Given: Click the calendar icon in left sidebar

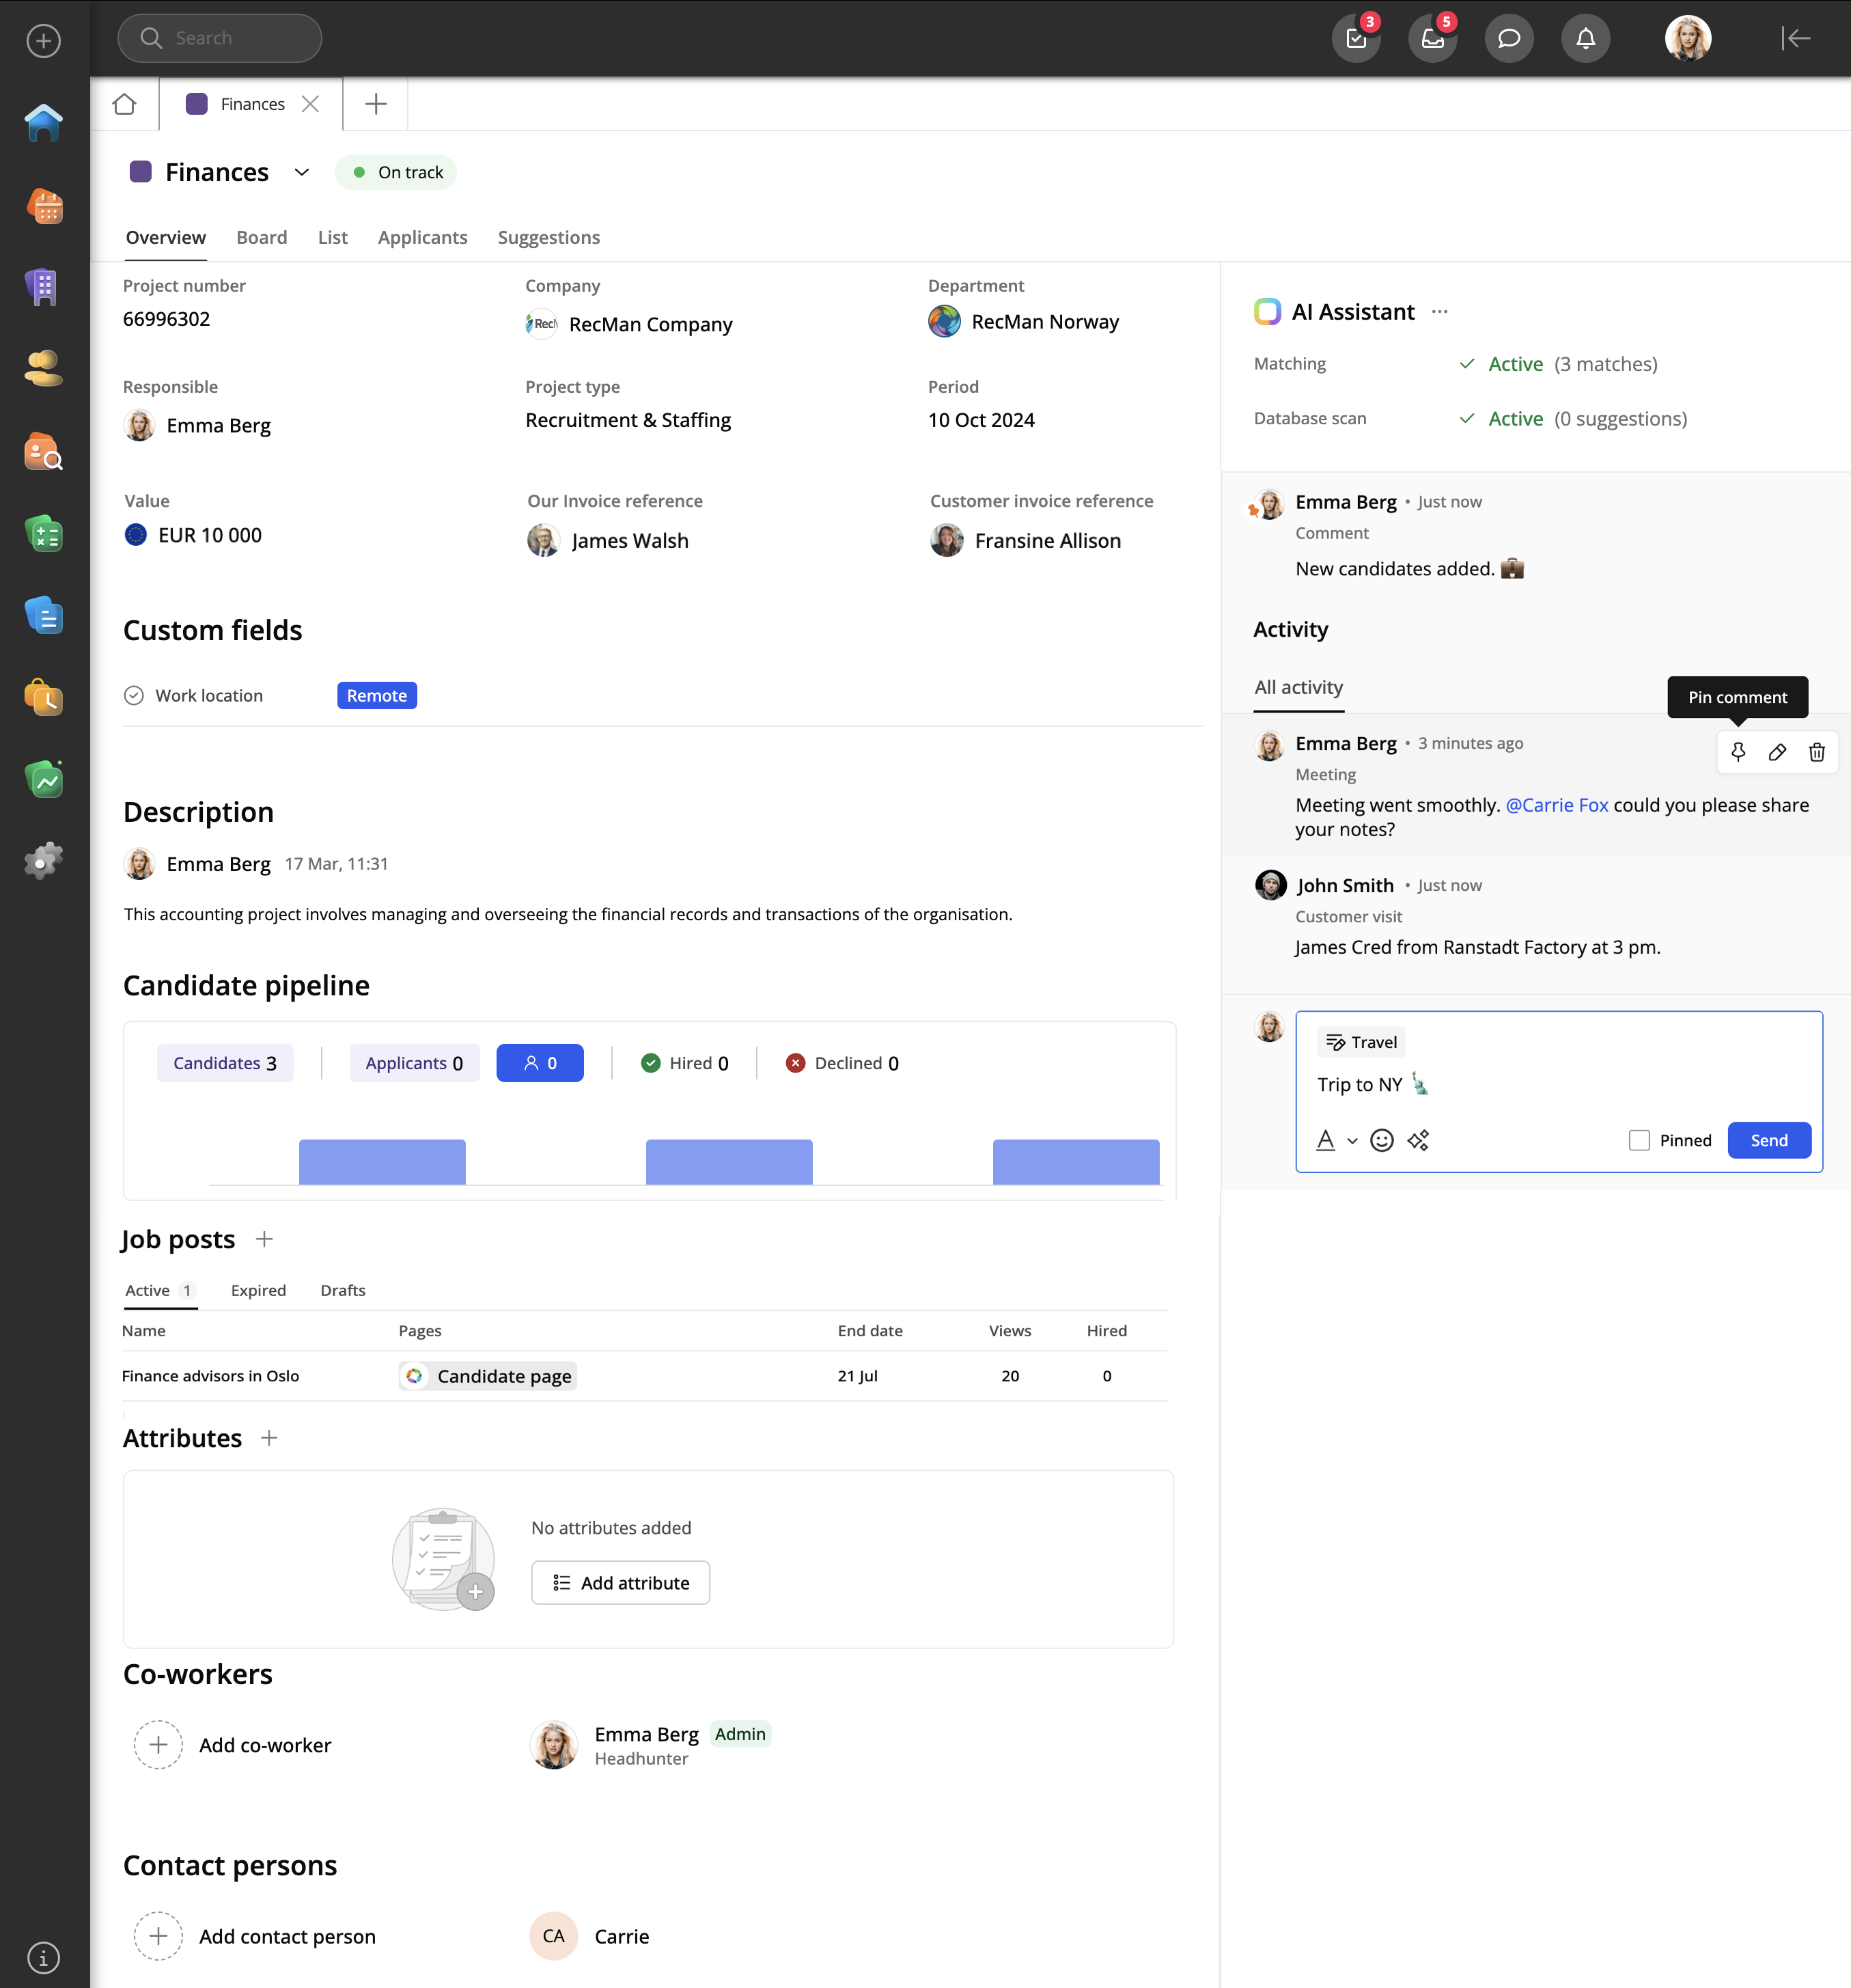Looking at the screenshot, I should pyautogui.click(x=44, y=206).
